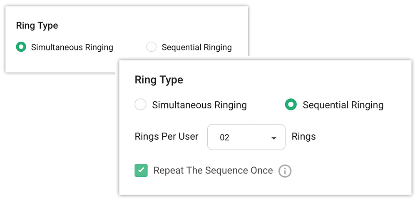Click the Simultaneous Ringing label in the back panel

(x=72, y=48)
